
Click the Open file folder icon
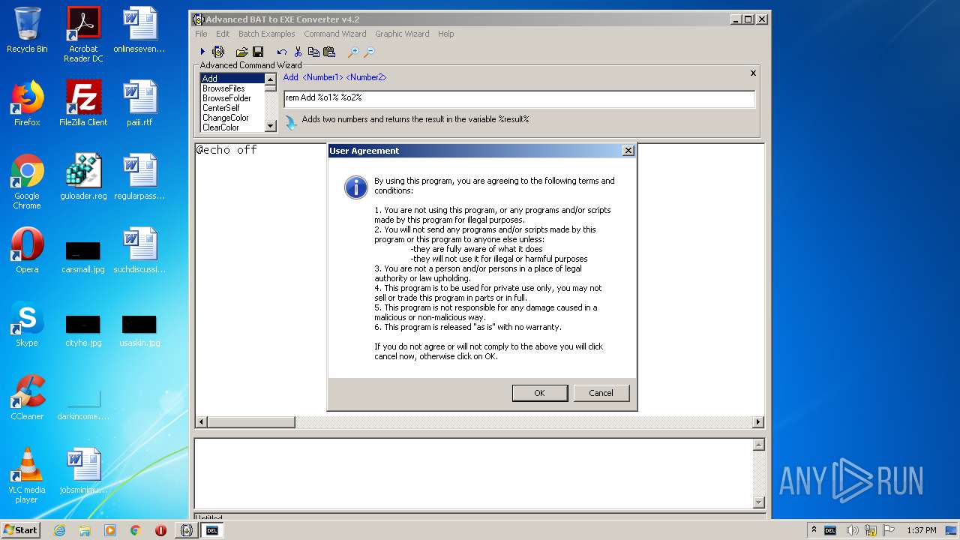click(x=241, y=52)
